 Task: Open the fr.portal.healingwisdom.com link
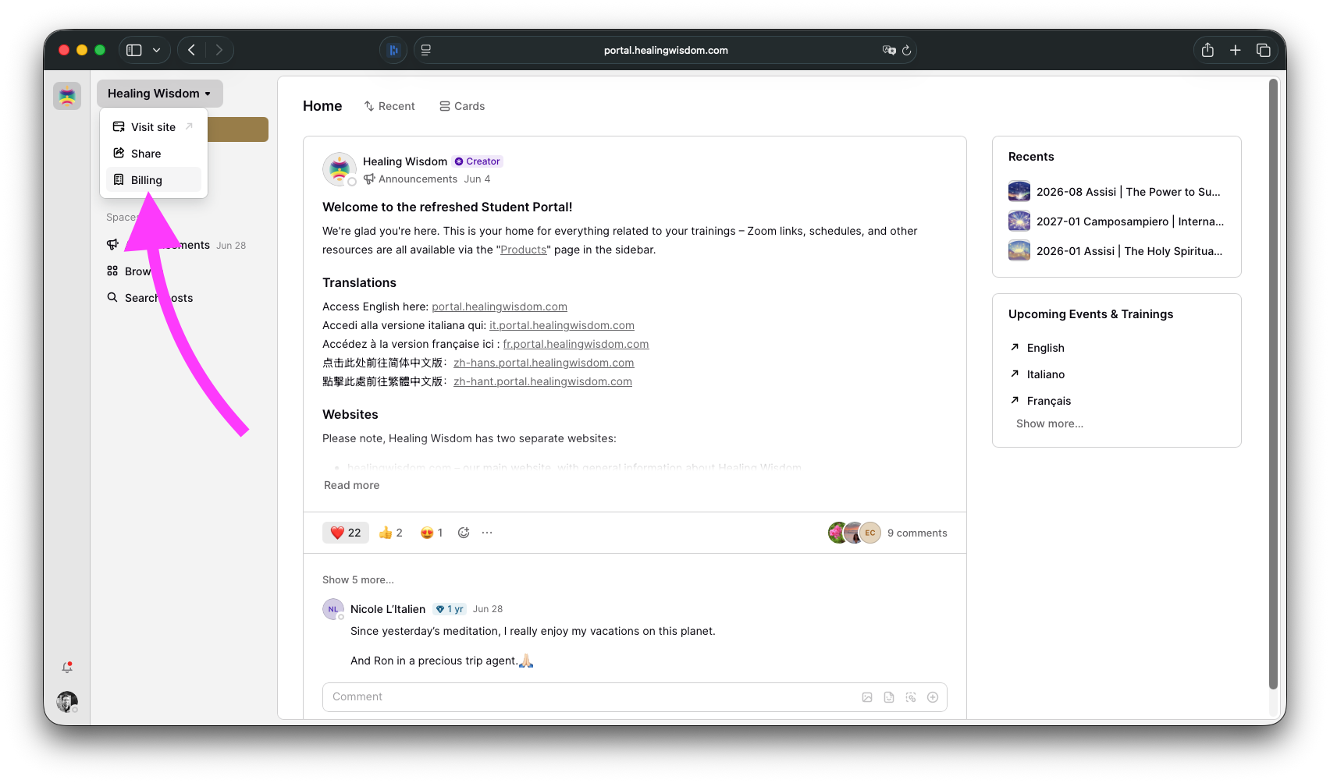576,345
